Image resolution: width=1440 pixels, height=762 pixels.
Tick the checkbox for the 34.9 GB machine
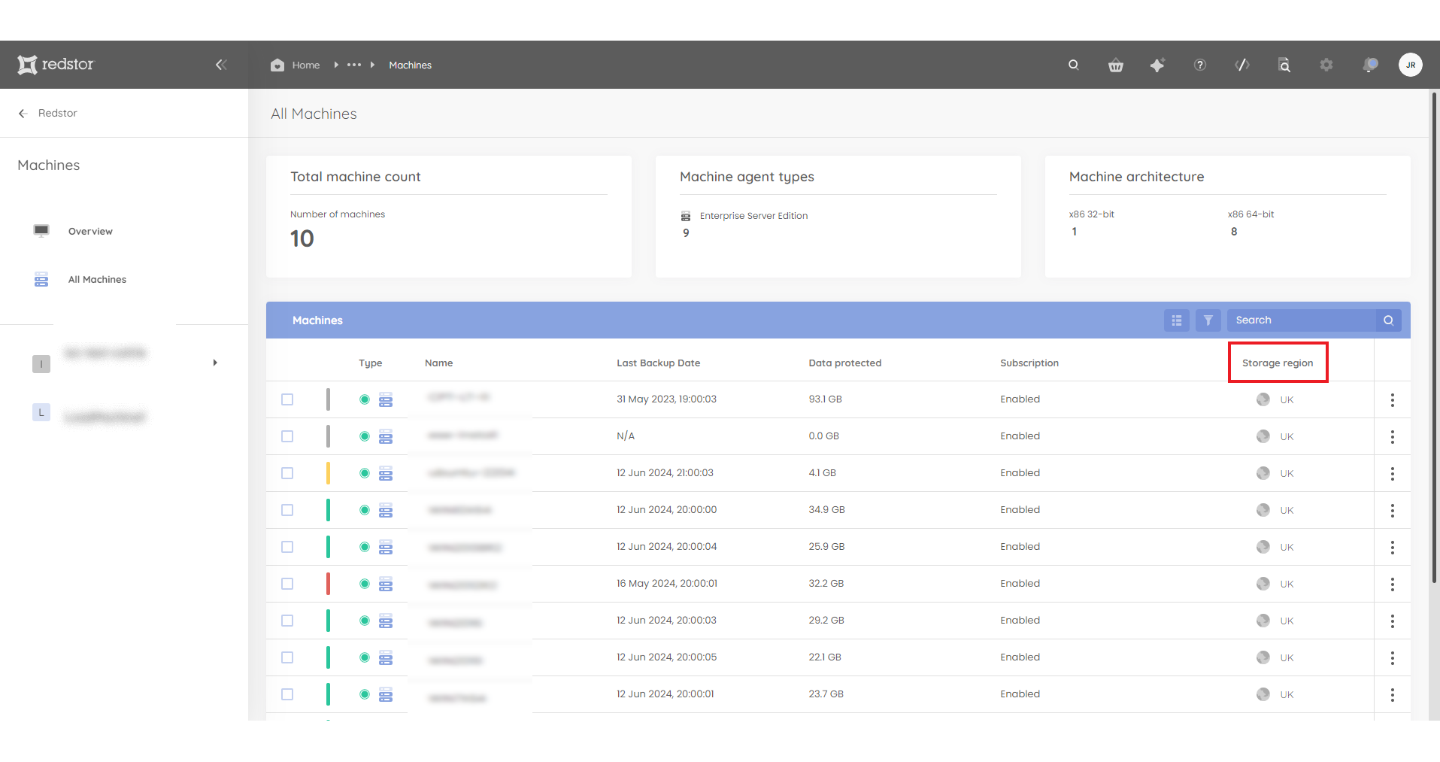point(287,510)
